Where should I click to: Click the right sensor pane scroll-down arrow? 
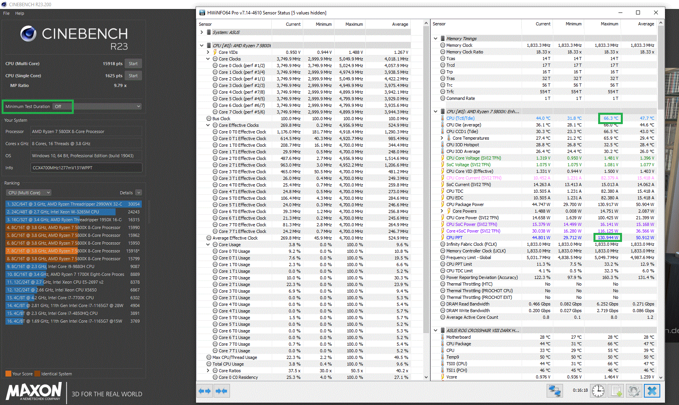tap(661, 377)
